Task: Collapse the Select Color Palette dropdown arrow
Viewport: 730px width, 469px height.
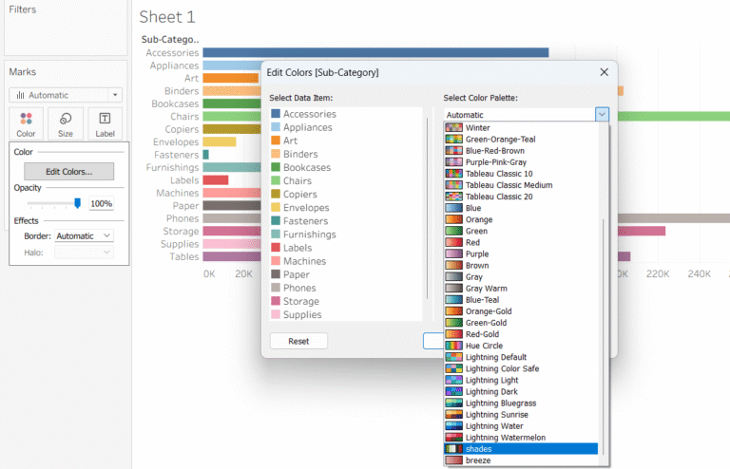Action: tap(602, 114)
